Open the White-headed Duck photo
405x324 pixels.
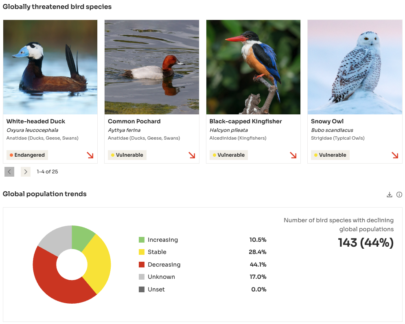click(50, 67)
